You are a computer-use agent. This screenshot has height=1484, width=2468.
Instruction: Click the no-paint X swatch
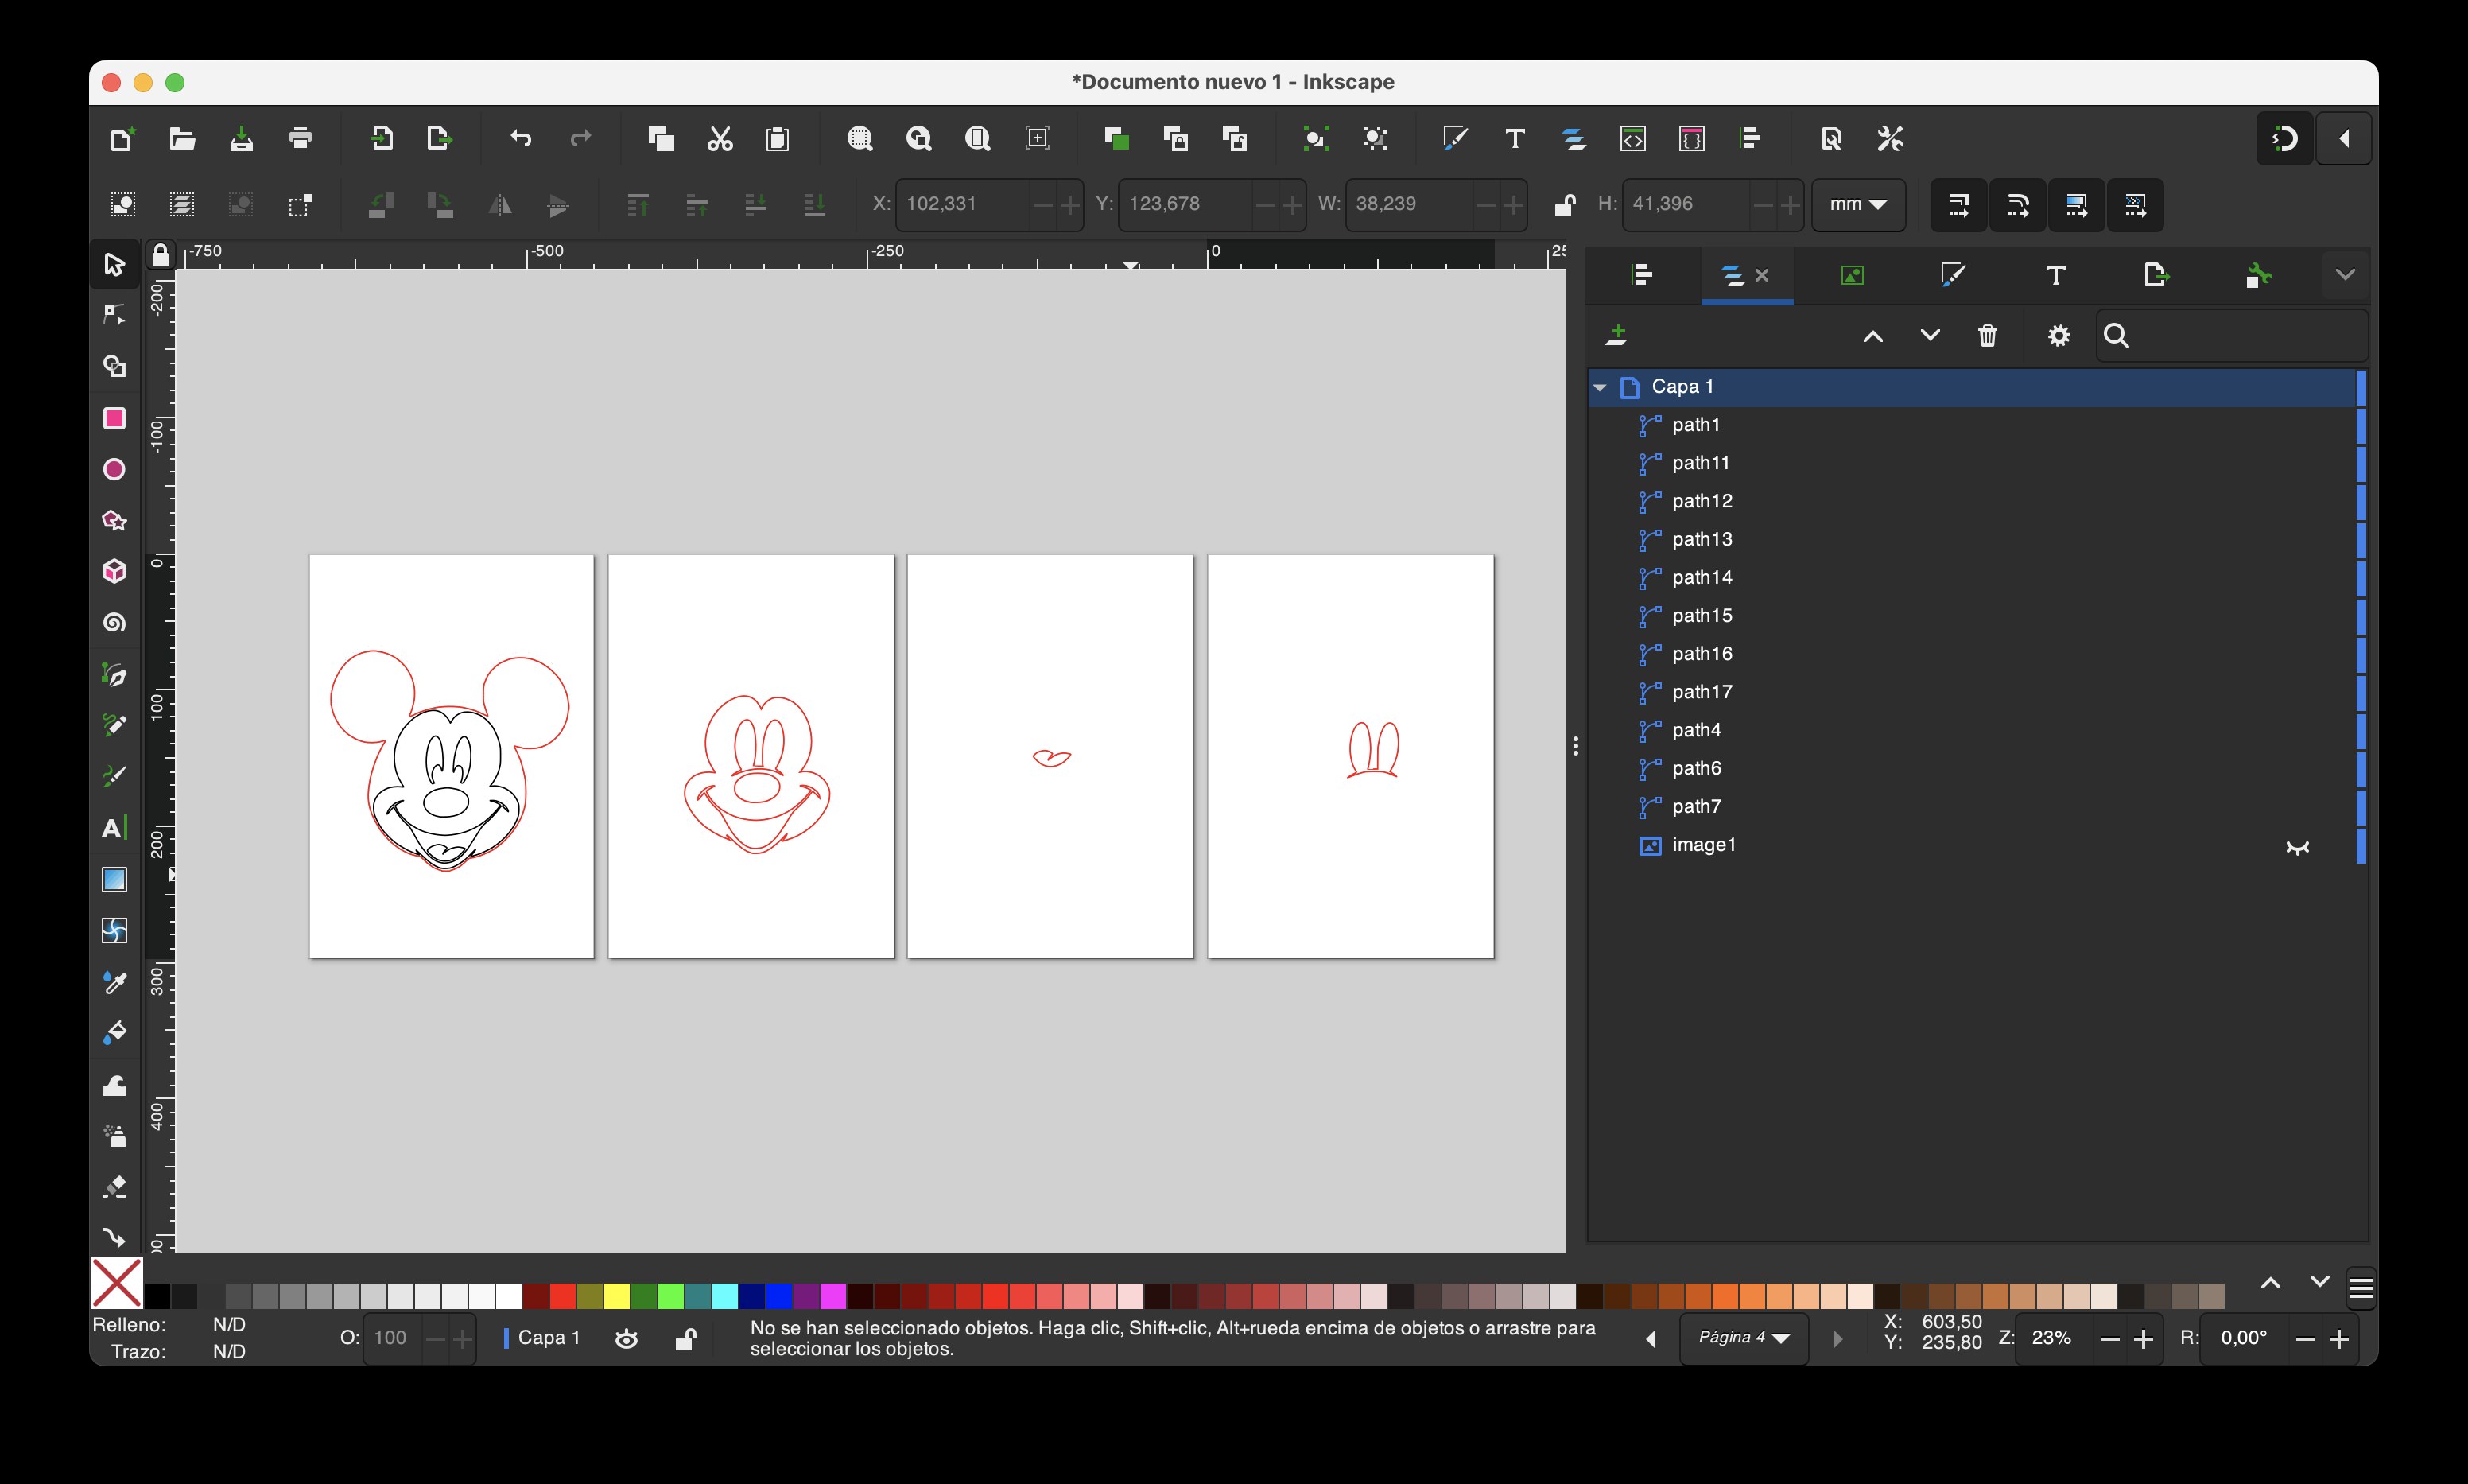click(x=117, y=1283)
